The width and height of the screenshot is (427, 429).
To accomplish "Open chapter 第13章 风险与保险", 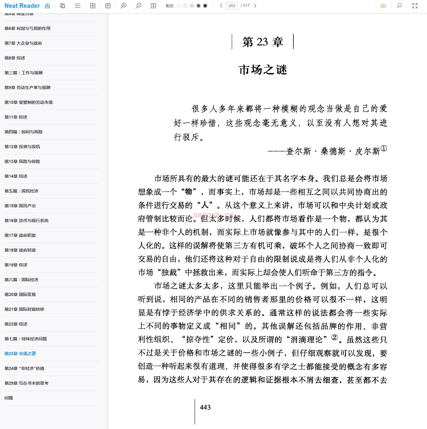I will 22,161.
